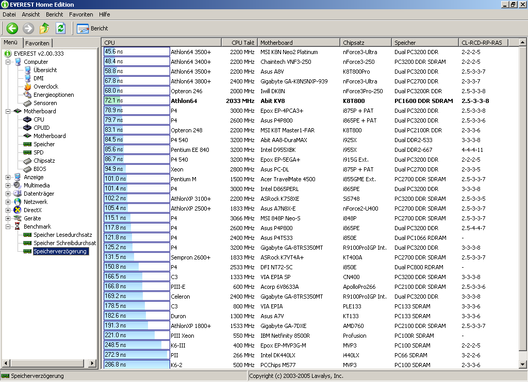Image resolution: width=528 pixels, height=382 pixels.
Task: Select the 286.8 ns K6-2 latency bar
Action: pos(137,364)
